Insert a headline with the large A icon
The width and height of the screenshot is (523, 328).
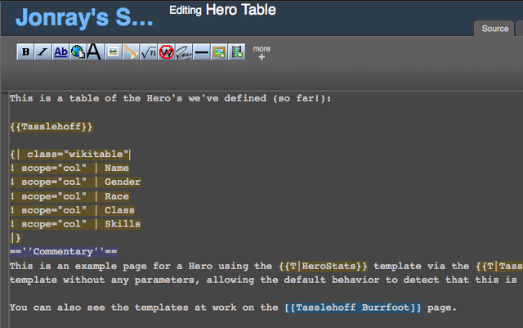(x=95, y=52)
